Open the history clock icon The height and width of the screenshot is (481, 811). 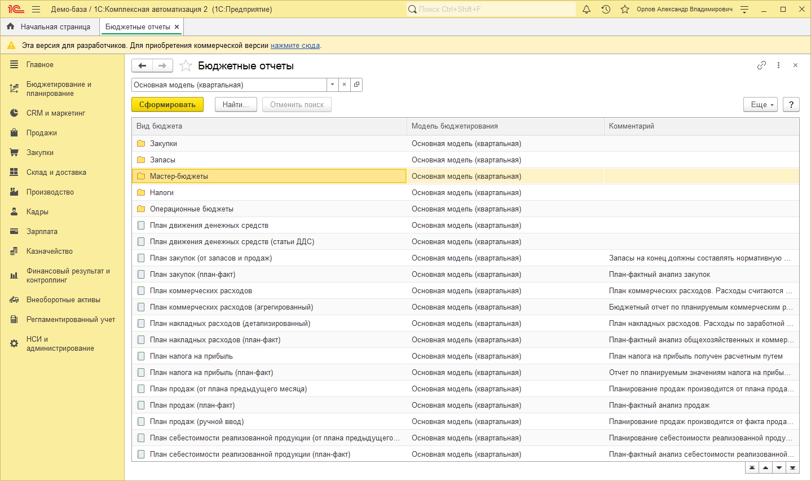pyautogui.click(x=606, y=9)
